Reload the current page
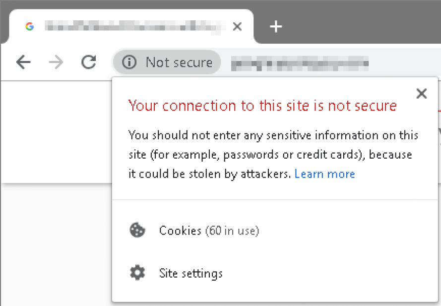 point(89,62)
